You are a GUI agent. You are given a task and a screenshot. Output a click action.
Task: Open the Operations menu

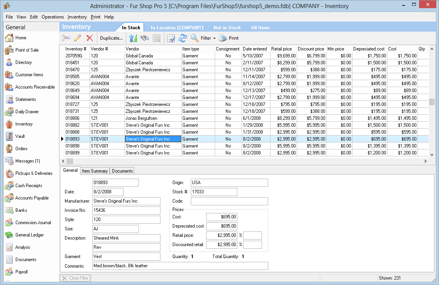(53, 17)
